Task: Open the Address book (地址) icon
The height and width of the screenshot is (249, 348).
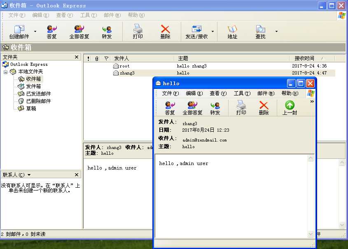Action: coord(232,32)
